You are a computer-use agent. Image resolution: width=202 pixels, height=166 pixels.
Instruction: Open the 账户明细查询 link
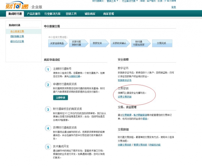point(140,115)
